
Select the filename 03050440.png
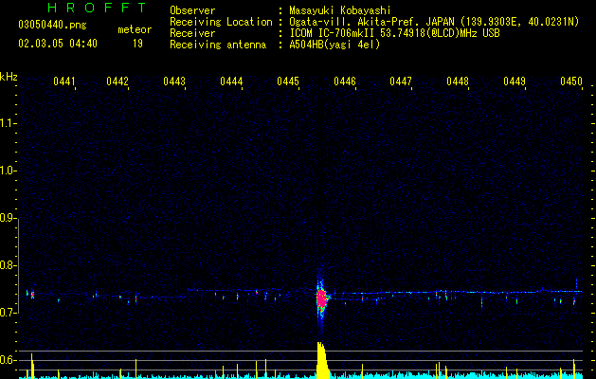coord(52,25)
